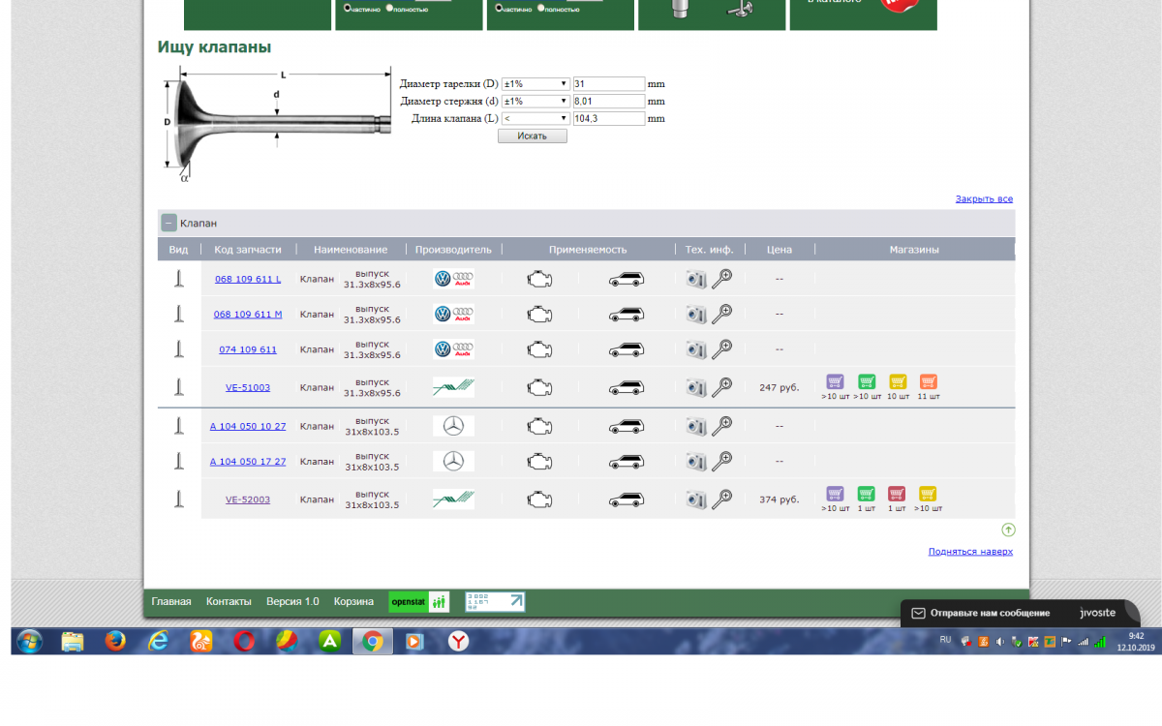The height and width of the screenshot is (726, 1162).
Task: Open magnifier tech info for 068 109 611 M
Action: (721, 314)
